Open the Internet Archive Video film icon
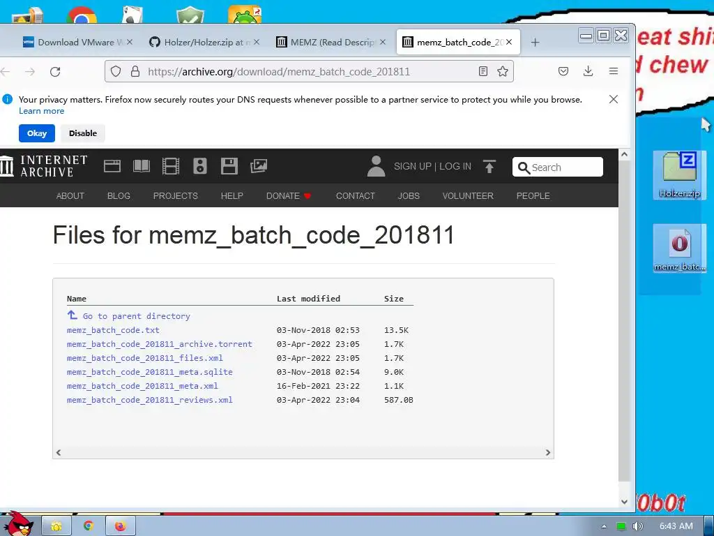714x536 pixels. (171, 166)
